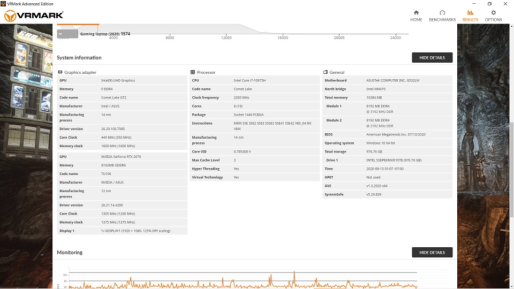Viewport: 514px width, 289px height.
Task: Select Windows 10 64-bit operating system
Action: click(x=381, y=143)
